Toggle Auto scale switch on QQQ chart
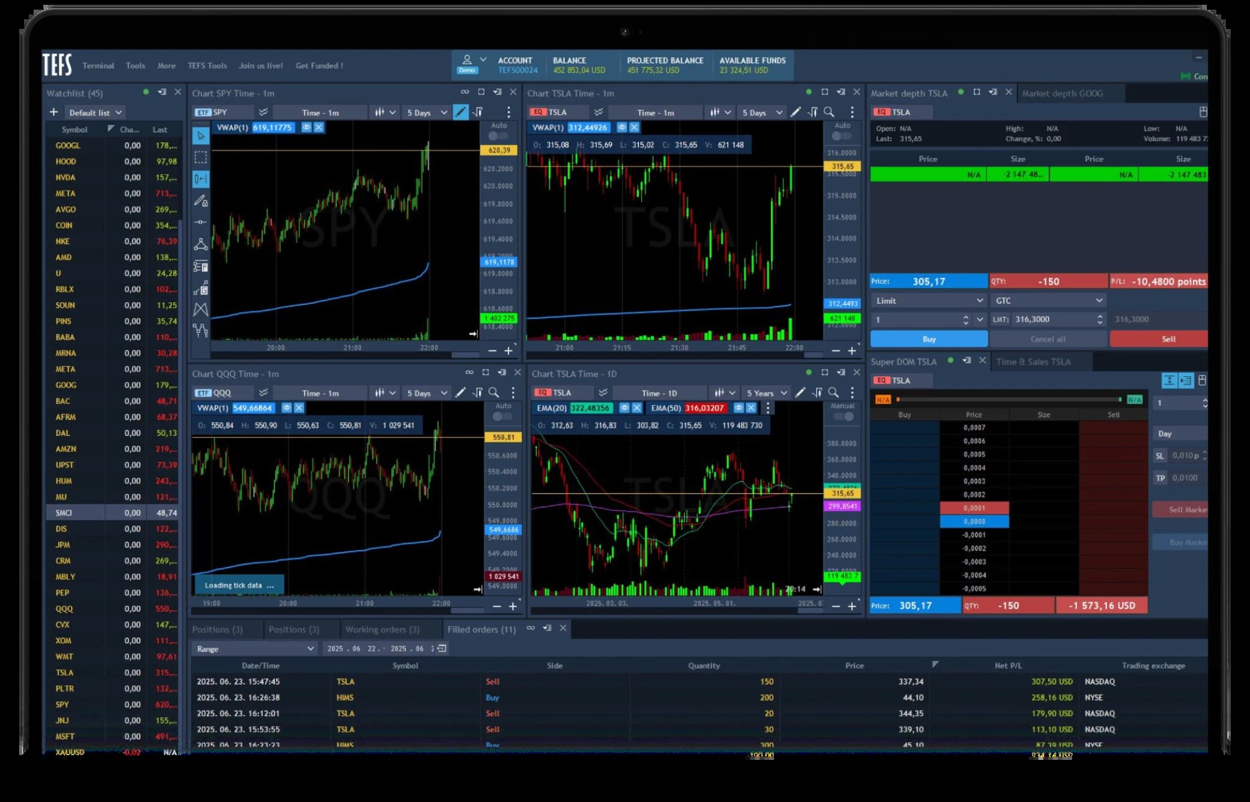The image size is (1250, 802). coord(502,416)
